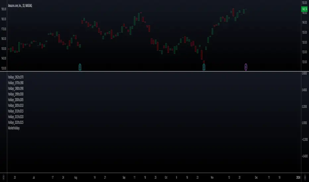309x182 pixels.
Task: Click the Amazon.com, Inc. symbol title
Action: click(x=20, y=6)
